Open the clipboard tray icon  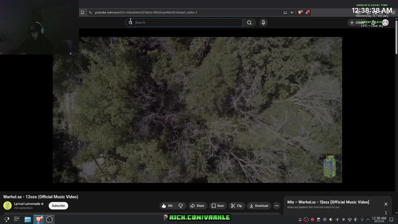[318, 220]
